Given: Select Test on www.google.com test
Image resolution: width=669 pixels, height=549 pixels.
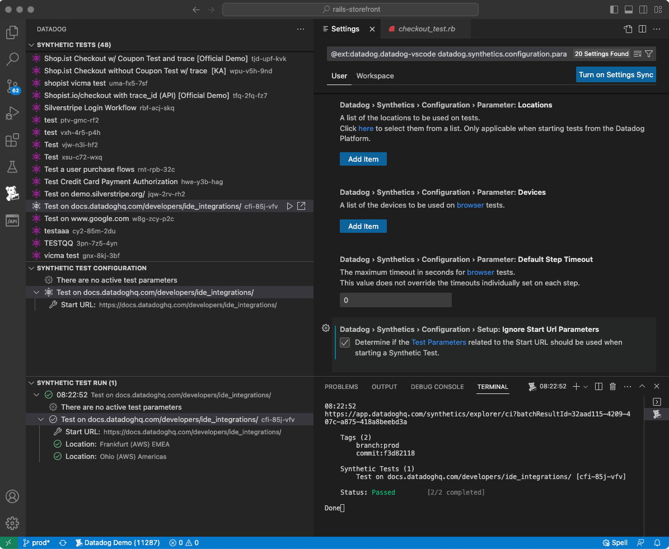Looking at the screenshot, I should 170,219.
